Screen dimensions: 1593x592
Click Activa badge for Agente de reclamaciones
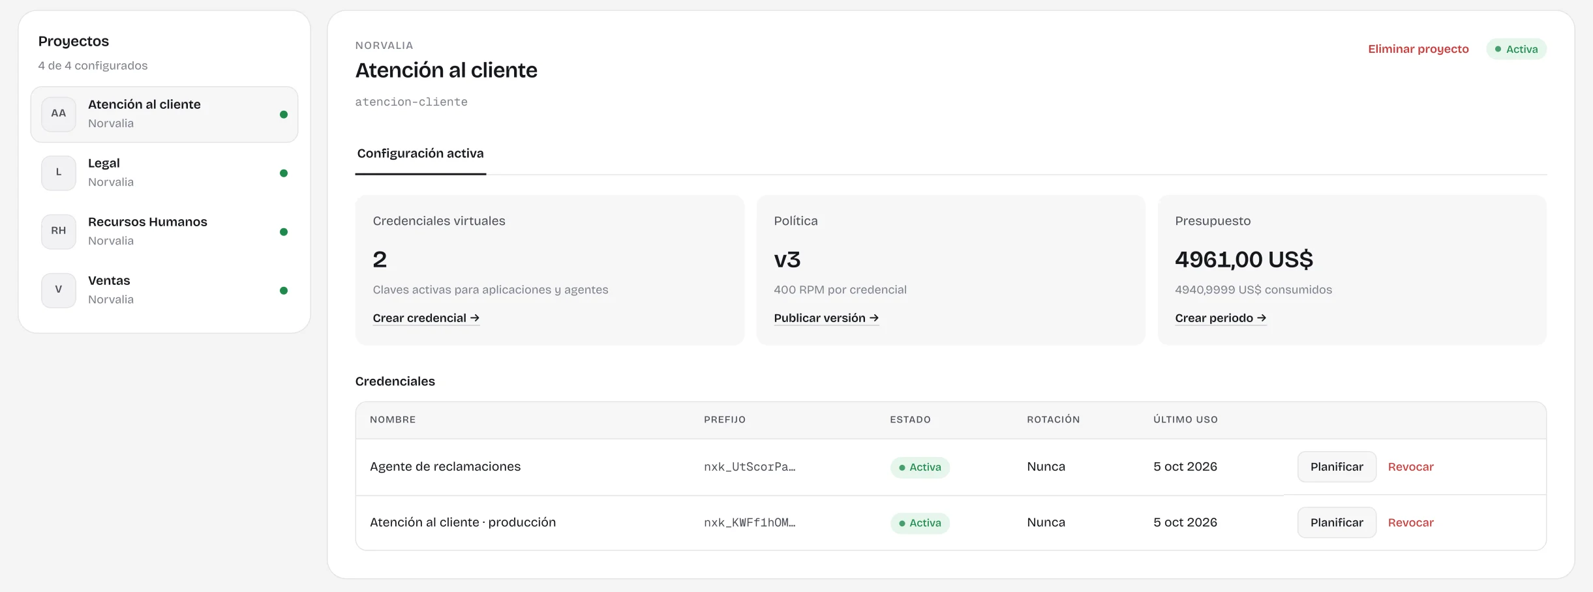click(x=920, y=467)
